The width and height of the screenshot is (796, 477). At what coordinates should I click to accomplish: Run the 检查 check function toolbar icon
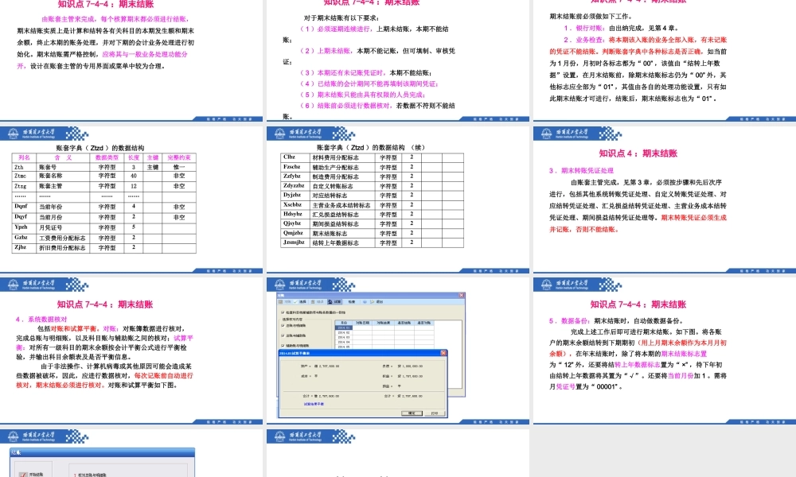[x=351, y=301]
